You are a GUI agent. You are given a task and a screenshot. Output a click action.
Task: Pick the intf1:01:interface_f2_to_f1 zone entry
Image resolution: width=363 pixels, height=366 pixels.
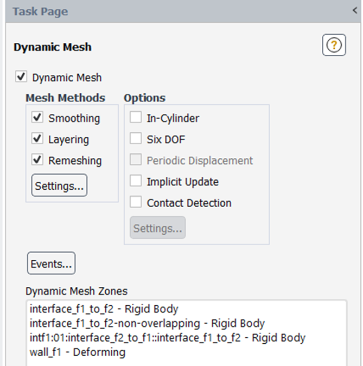[x=167, y=338]
